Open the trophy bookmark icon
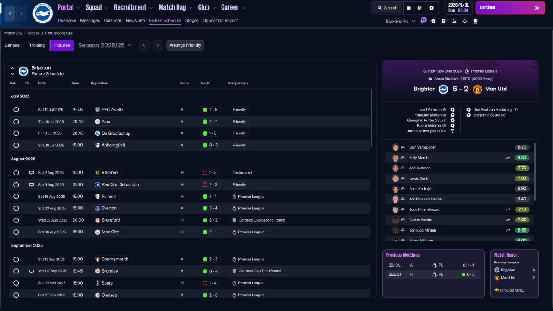The width and height of the screenshot is (553, 311). tap(475, 21)
